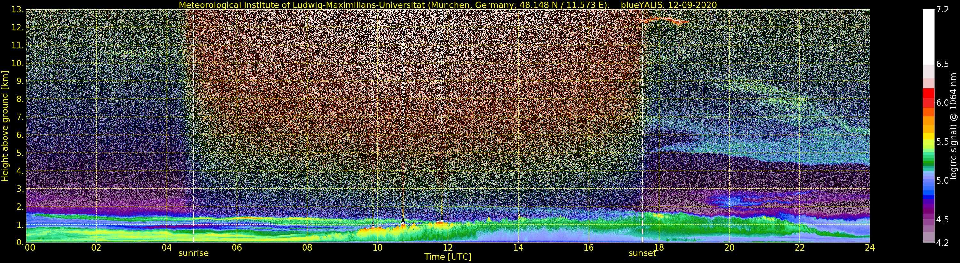
Task: Click the white dashed sunset line
Action: 642,126
